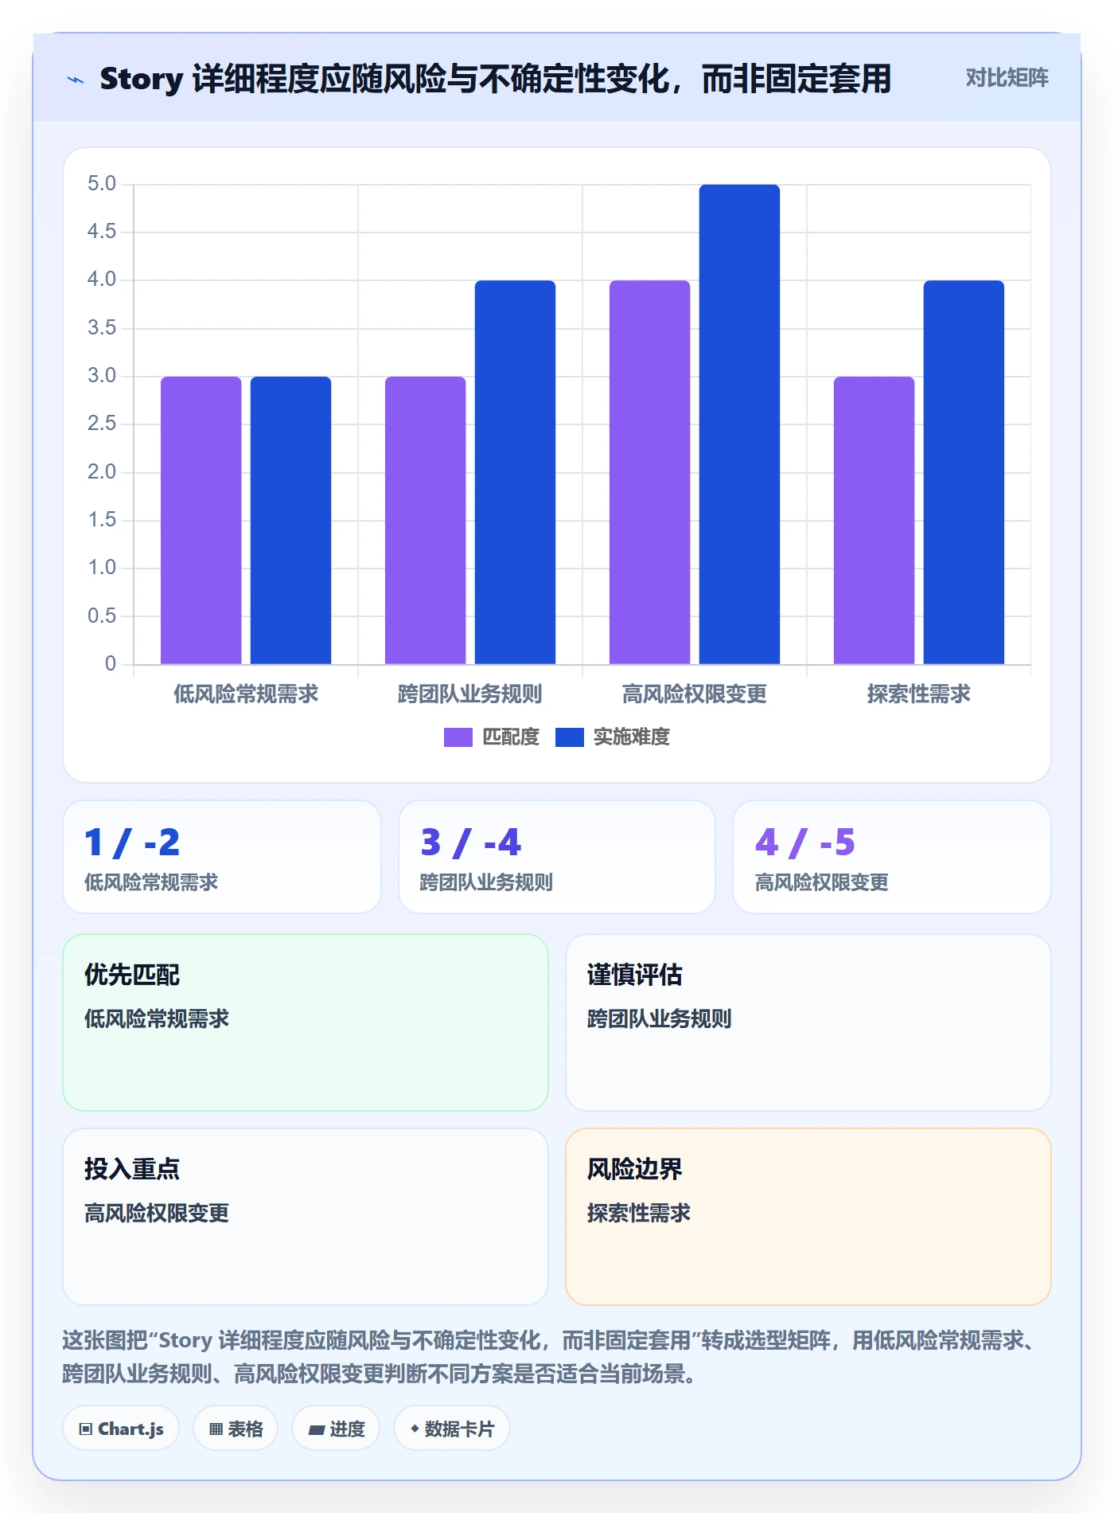The height and width of the screenshot is (1513, 1114).
Task: Toggle the blue 实施难度 legend swatch
Action: [x=570, y=737]
